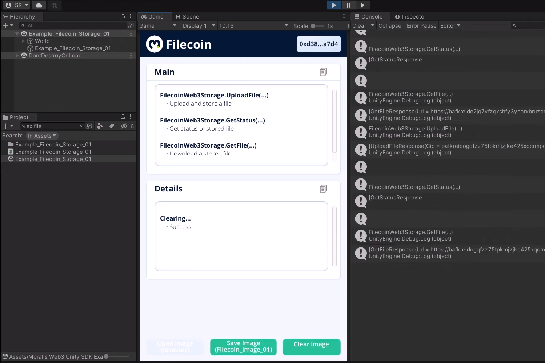Open the Clear options dropdown arrow
This screenshot has height=363, width=545.
pos(373,25)
